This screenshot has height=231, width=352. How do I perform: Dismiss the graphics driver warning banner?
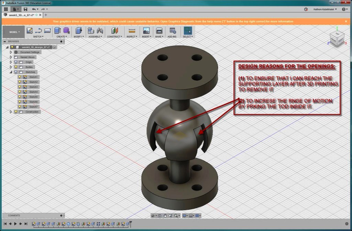(x=346, y=21)
